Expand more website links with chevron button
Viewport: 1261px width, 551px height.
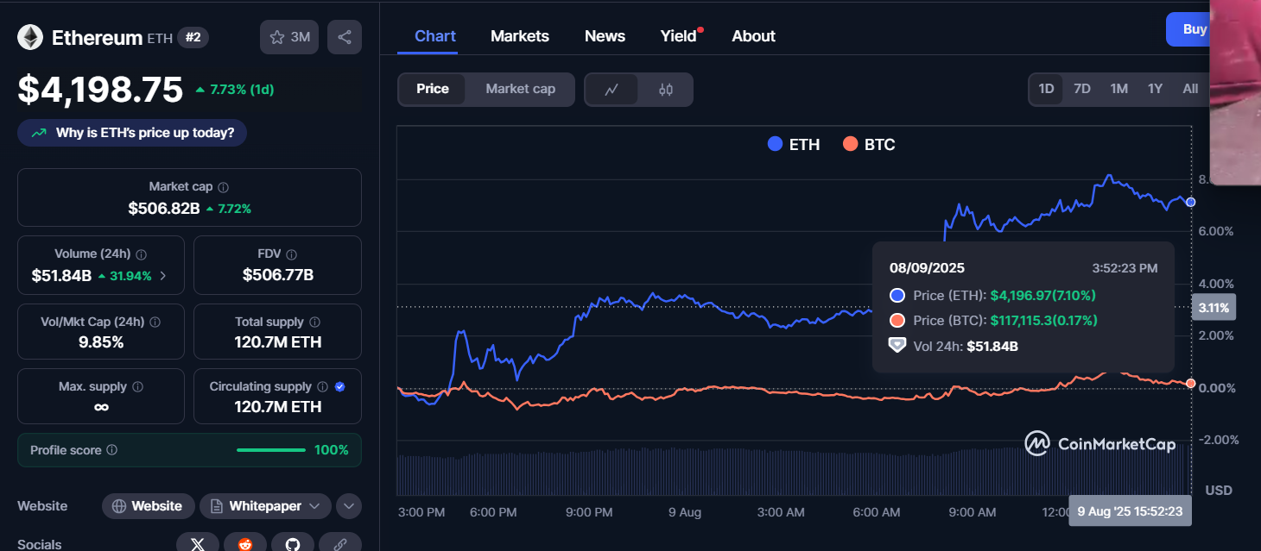pyautogui.click(x=349, y=506)
